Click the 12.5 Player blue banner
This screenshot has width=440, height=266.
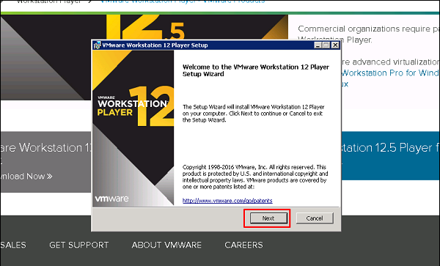390,155
